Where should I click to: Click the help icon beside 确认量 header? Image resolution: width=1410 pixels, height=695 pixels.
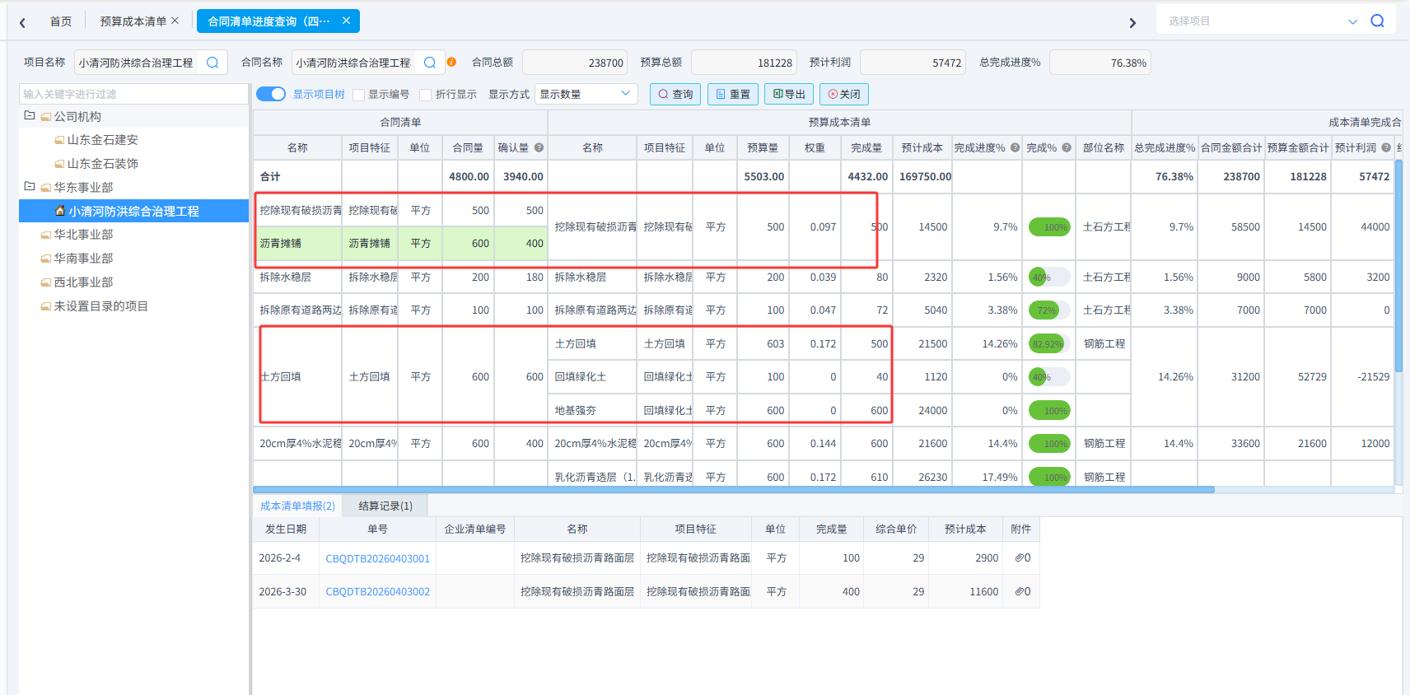539,147
